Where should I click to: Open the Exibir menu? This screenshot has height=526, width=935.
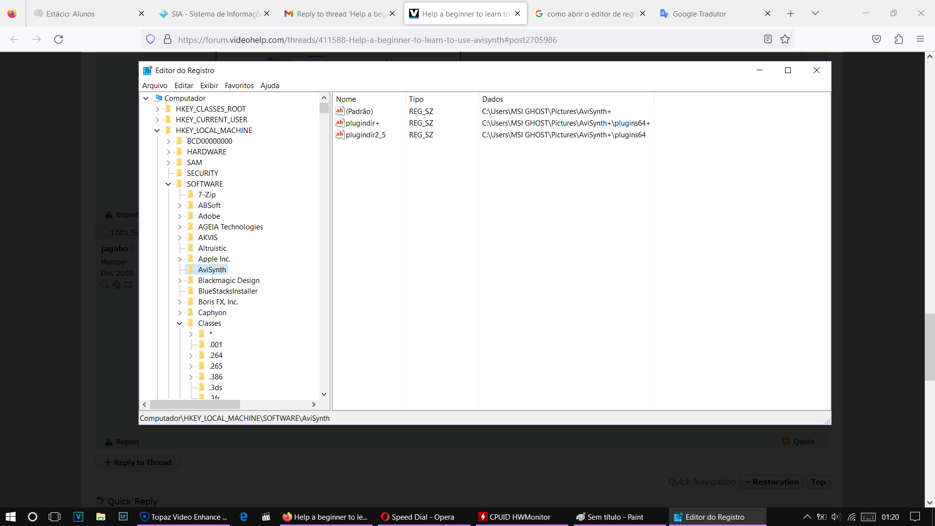point(209,85)
